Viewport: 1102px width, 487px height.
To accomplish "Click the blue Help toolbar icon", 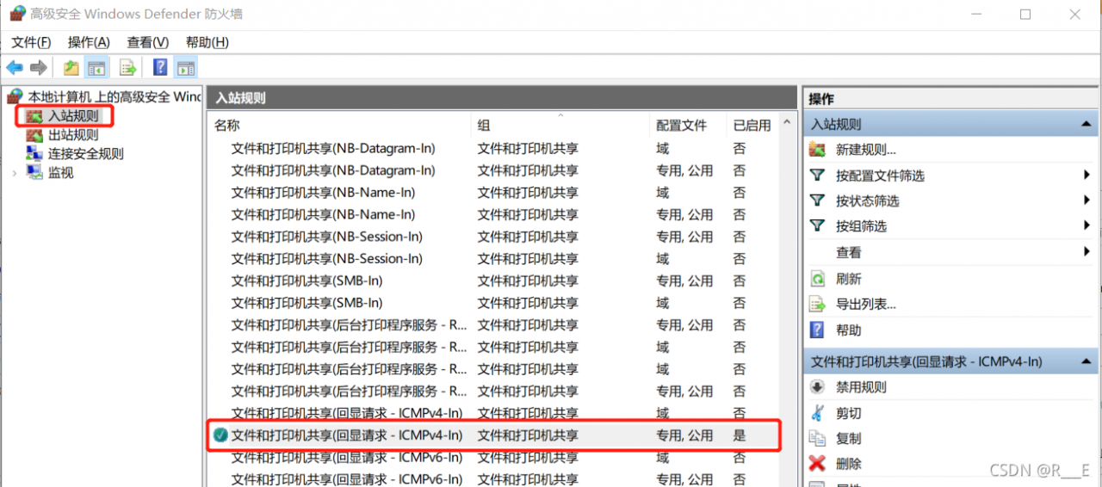I will pos(160,68).
